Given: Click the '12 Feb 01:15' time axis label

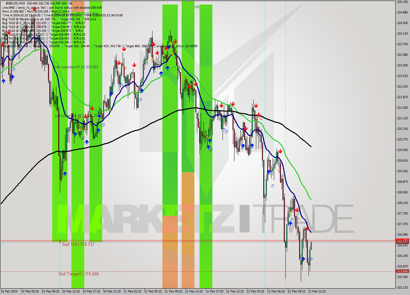Looking at the screenshot, I should [x=255, y=291].
